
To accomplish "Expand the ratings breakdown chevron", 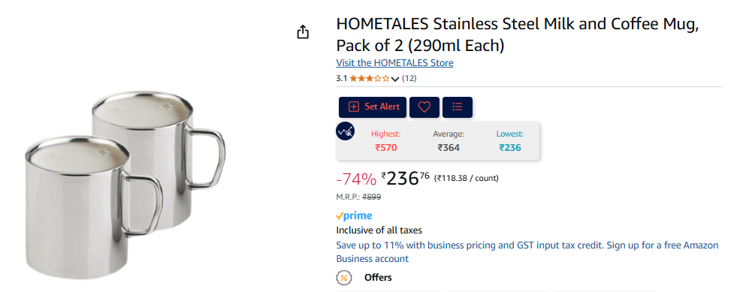I will tap(395, 79).
